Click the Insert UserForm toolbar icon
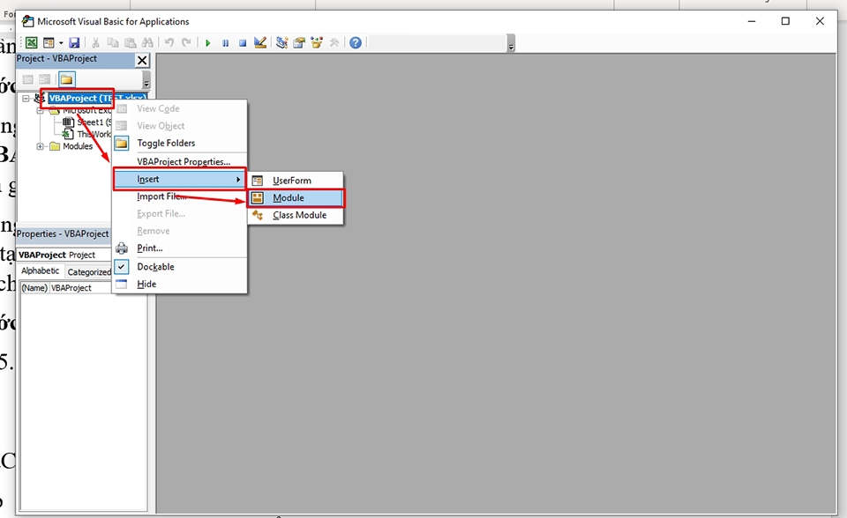847x518 pixels. pyautogui.click(x=49, y=42)
